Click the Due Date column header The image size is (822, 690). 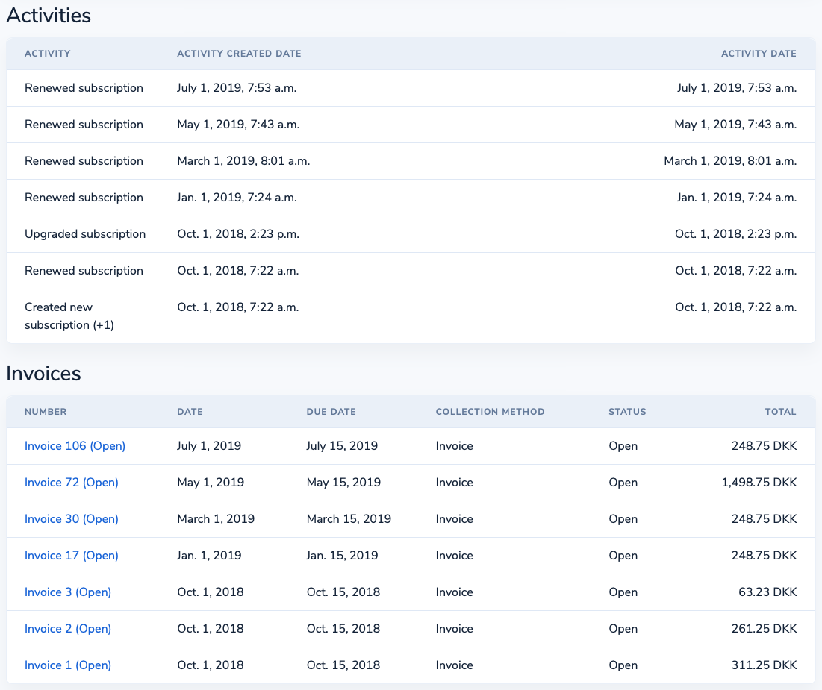coord(331,412)
